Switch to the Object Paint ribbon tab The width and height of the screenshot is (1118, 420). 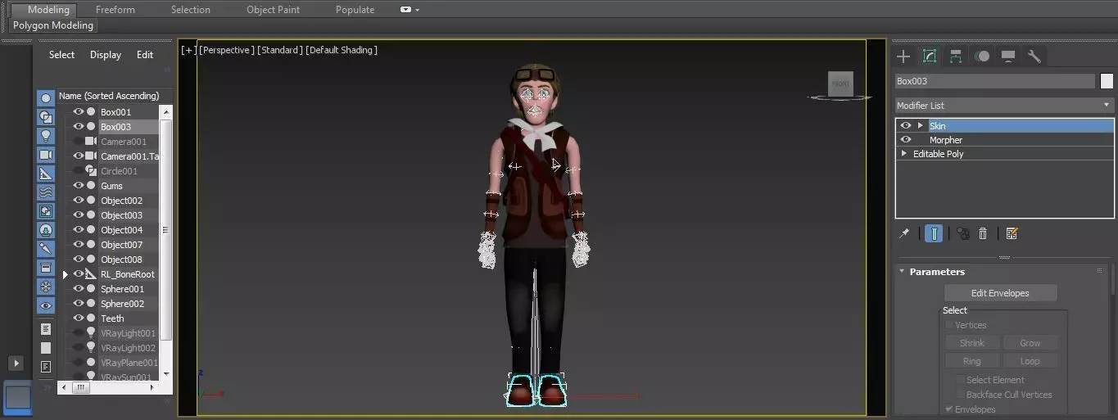pyautogui.click(x=273, y=10)
